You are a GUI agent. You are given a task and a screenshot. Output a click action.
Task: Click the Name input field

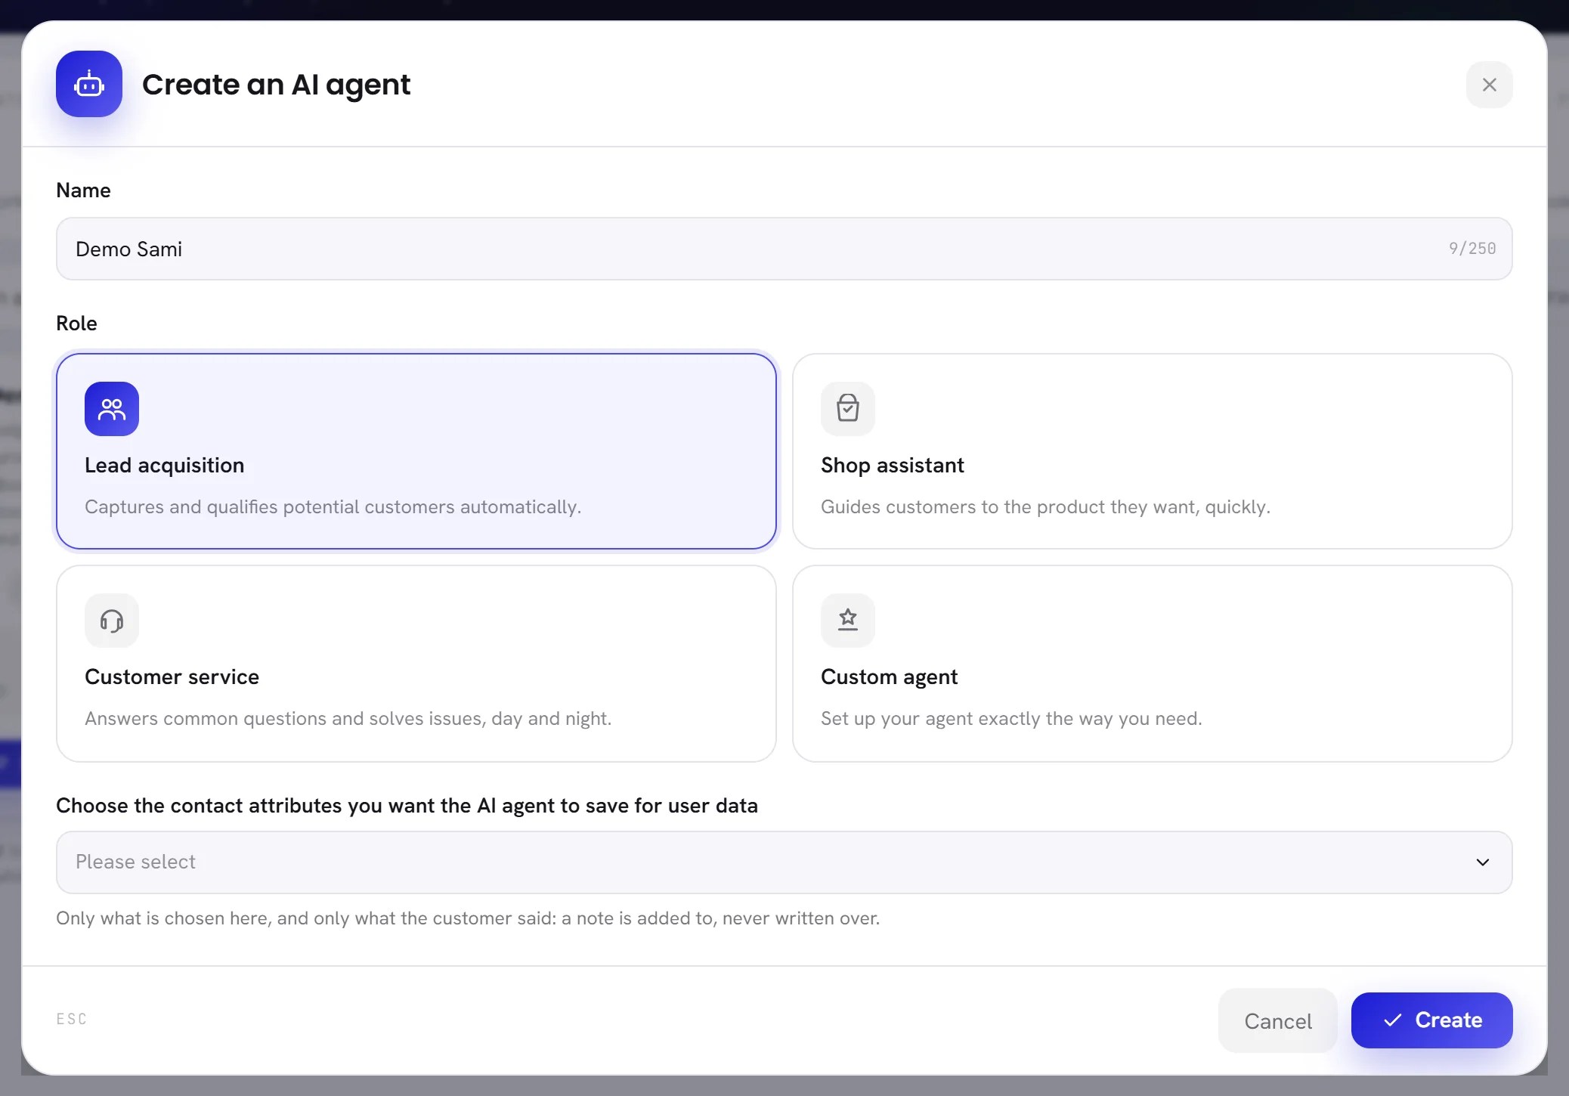pyautogui.click(x=784, y=249)
